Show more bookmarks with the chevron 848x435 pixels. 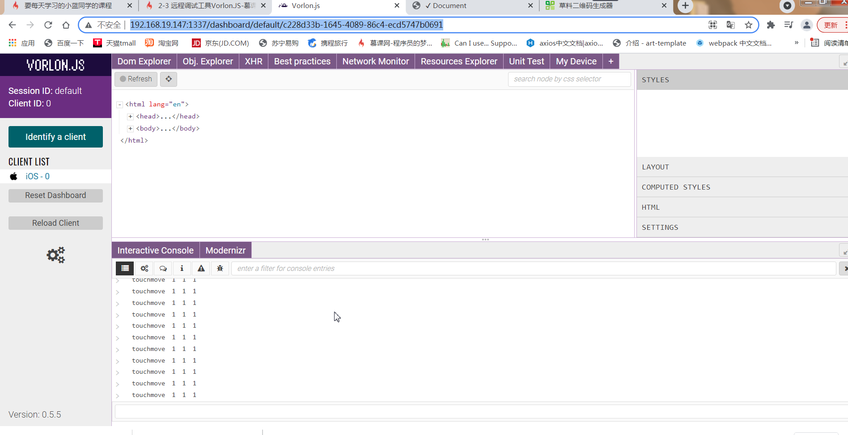[x=797, y=43]
